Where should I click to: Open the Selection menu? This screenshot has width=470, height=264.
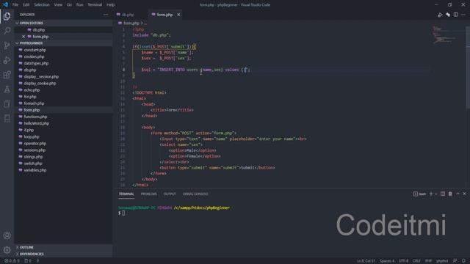pyautogui.click(x=42, y=5)
